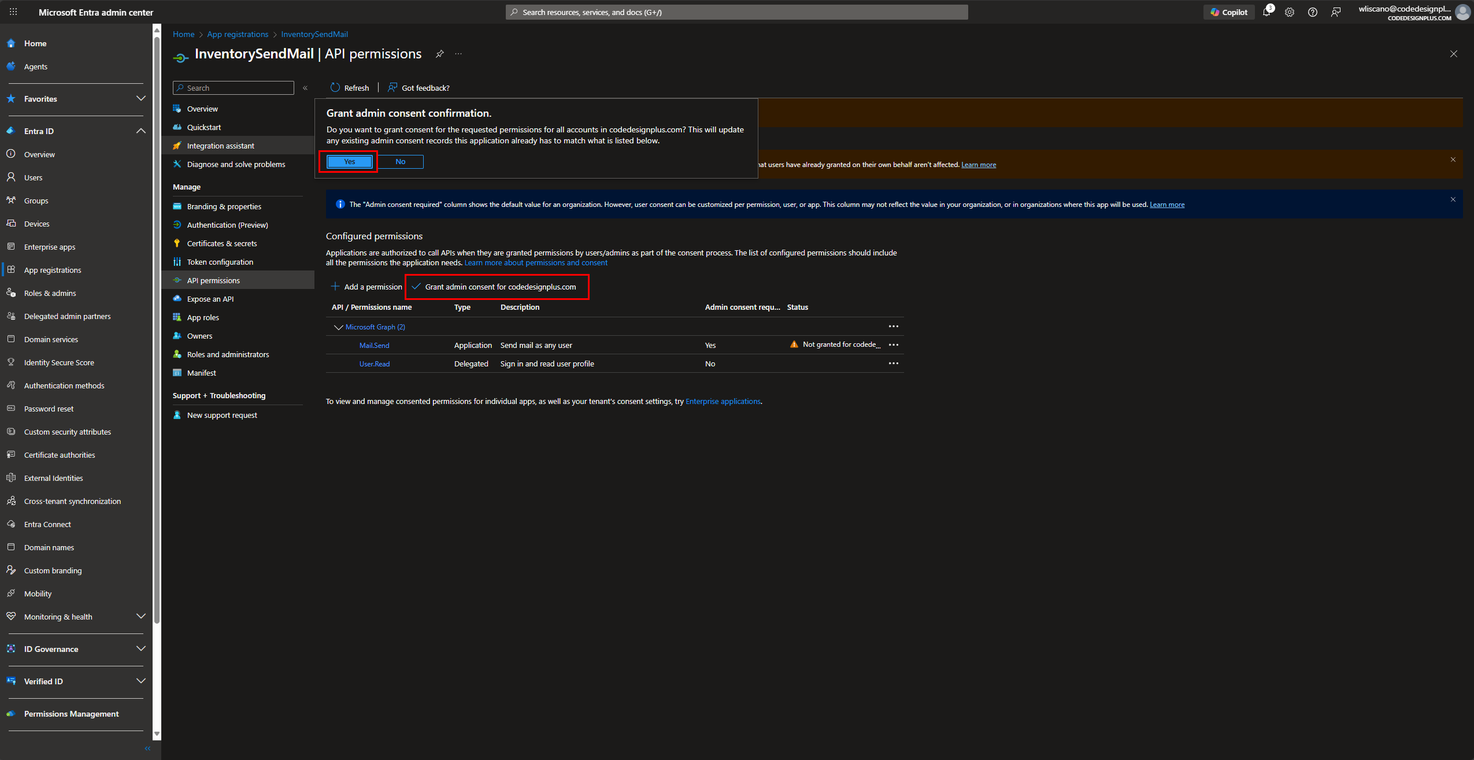Open more options for User.Read row
Viewport: 1474px width, 760px height.
(893, 364)
